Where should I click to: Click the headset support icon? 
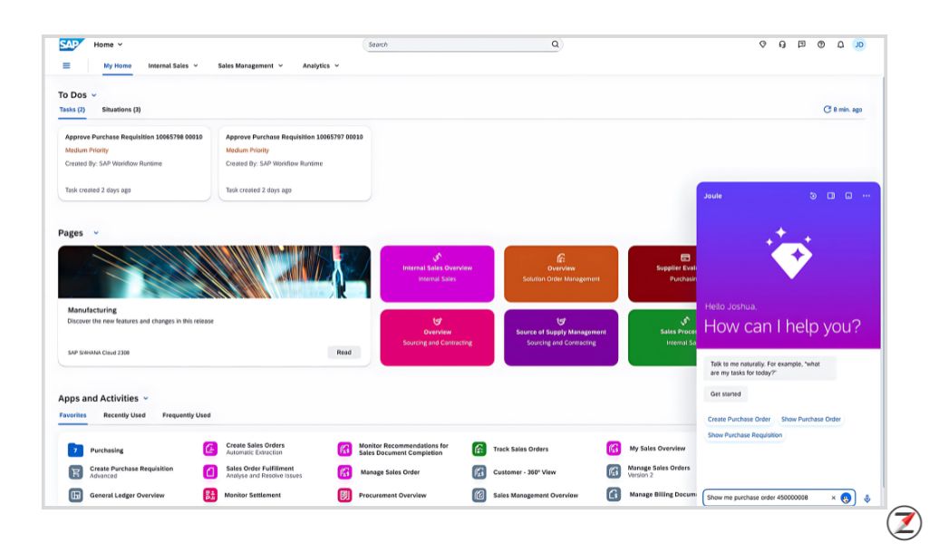782,44
